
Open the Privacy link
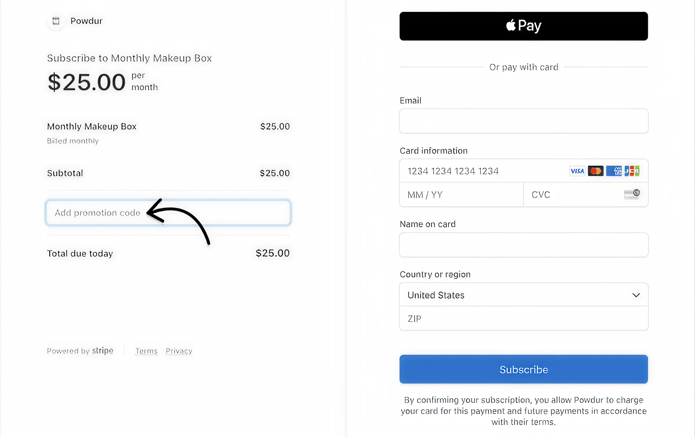pos(178,350)
